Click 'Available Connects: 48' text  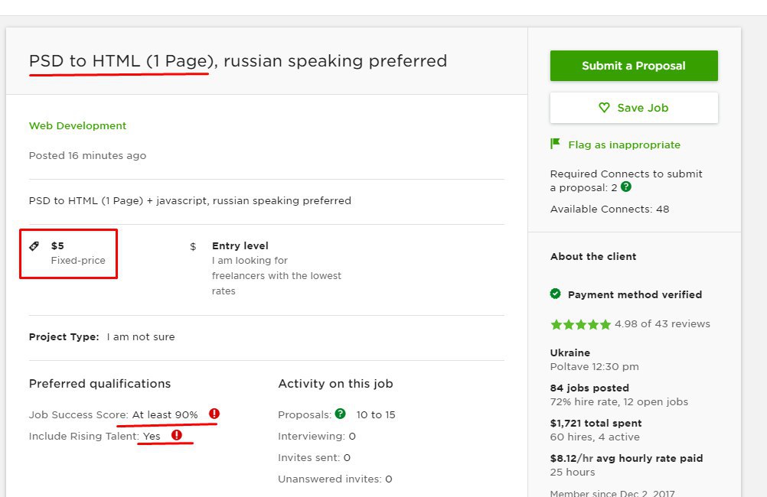point(609,210)
